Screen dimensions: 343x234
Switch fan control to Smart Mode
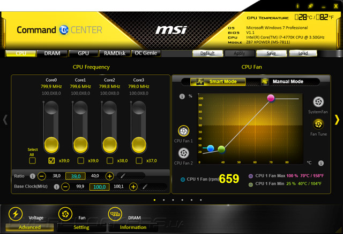click(x=218, y=82)
